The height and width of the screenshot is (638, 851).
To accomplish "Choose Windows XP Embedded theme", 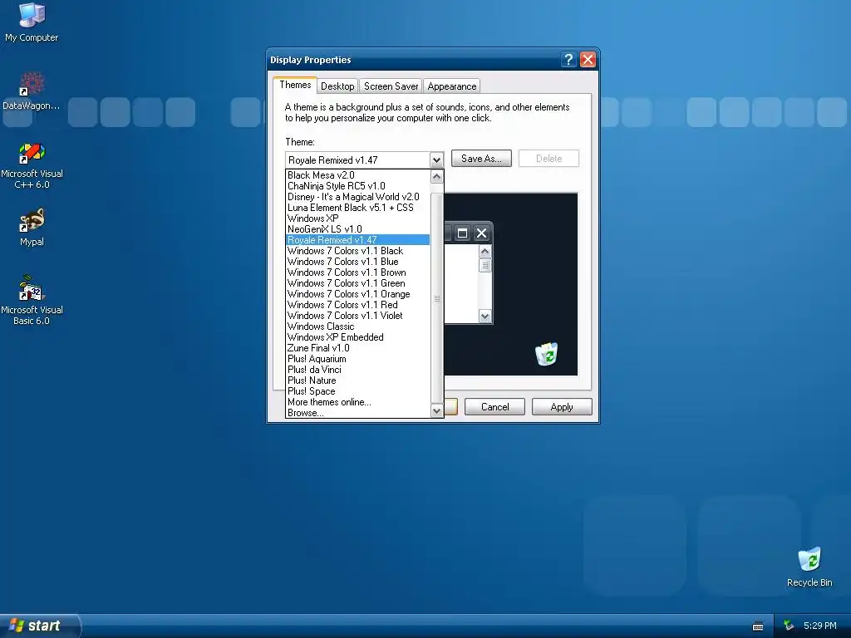I will click(x=357, y=337).
